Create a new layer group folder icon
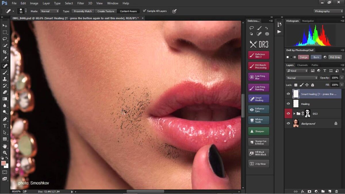This screenshot has width=345, height=194. pos(323,191)
